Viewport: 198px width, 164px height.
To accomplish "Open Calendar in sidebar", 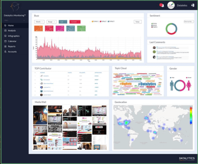I will pos(15,41).
